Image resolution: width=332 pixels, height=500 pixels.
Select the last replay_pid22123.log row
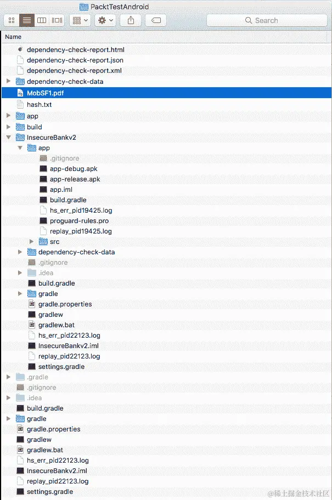point(166,481)
